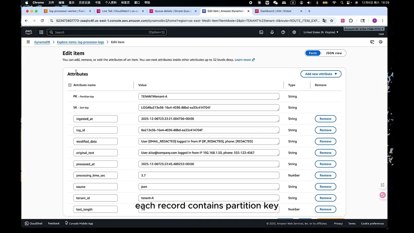Edit the original_text value field
Viewport: 414px width, 233px height.
pos(209,153)
